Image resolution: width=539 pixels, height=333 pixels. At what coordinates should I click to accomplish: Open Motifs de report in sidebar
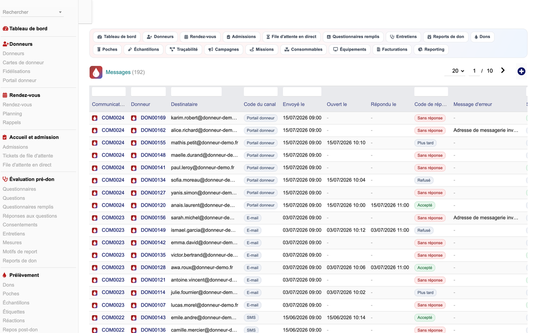20,252
